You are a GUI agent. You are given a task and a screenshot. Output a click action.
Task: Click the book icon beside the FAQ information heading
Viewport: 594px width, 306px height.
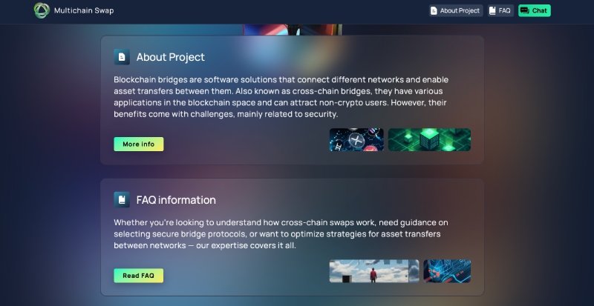122,200
